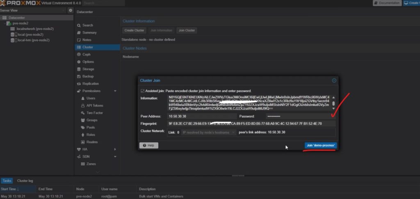The height and width of the screenshot is (199, 420).
Task: Open local (pve-node2) storage entry
Action: [x=30, y=34]
